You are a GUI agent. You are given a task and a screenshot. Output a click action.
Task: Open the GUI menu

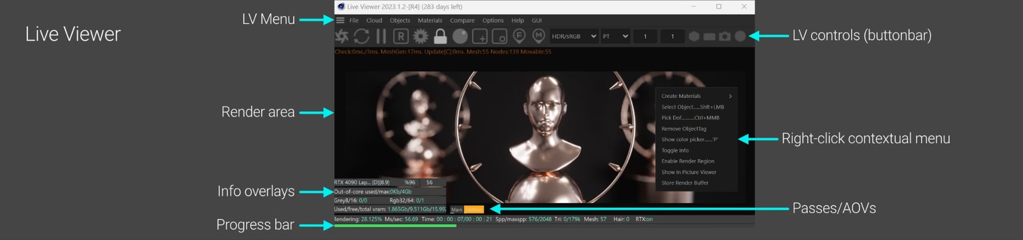point(537,20)
